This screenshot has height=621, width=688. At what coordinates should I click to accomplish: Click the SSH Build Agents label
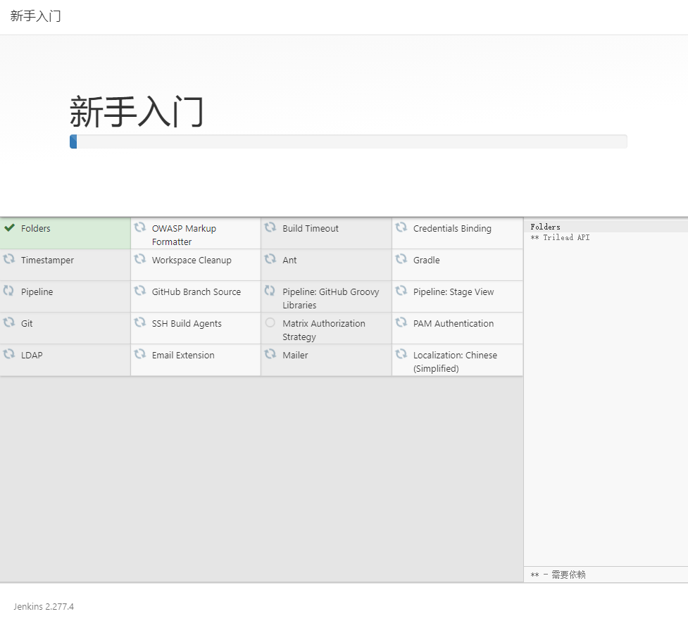tap(187, 324)
